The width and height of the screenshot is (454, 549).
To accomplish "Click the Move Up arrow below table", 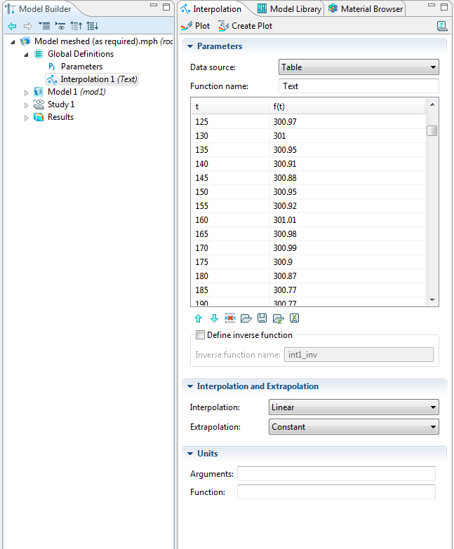I will click(x=198, y=318).
